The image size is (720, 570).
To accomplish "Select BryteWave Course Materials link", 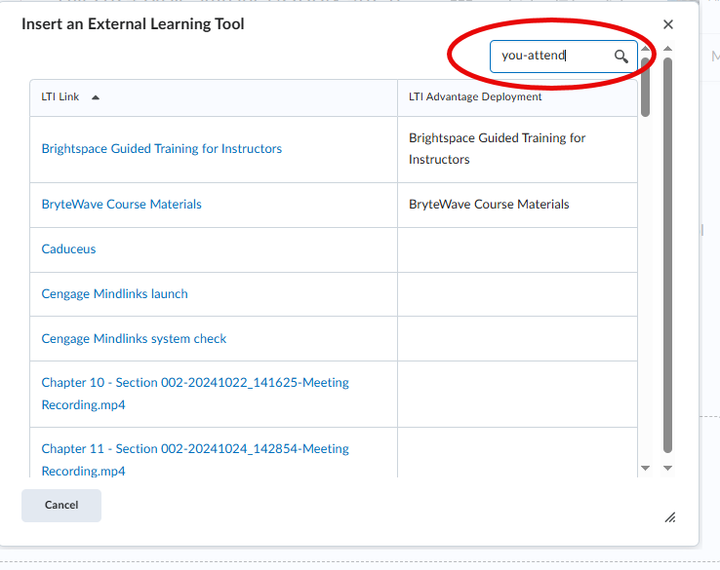I will coord(121,204).
